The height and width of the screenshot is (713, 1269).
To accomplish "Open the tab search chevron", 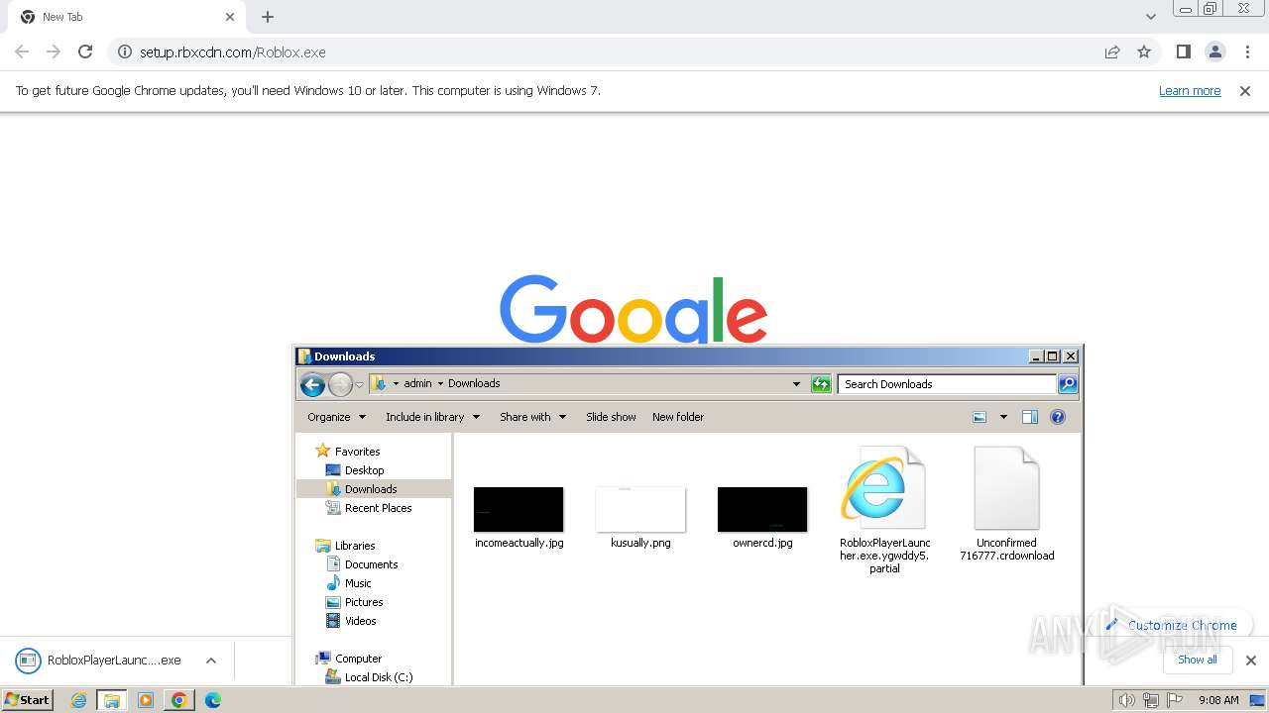I will point(1150,17).
